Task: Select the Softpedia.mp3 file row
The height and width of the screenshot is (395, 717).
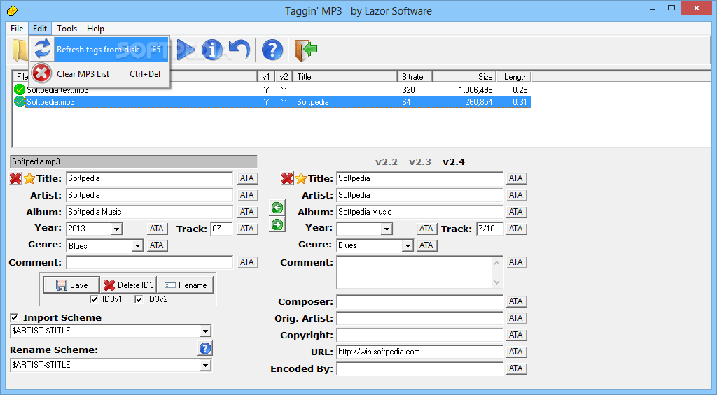Action: pos(272,102)
